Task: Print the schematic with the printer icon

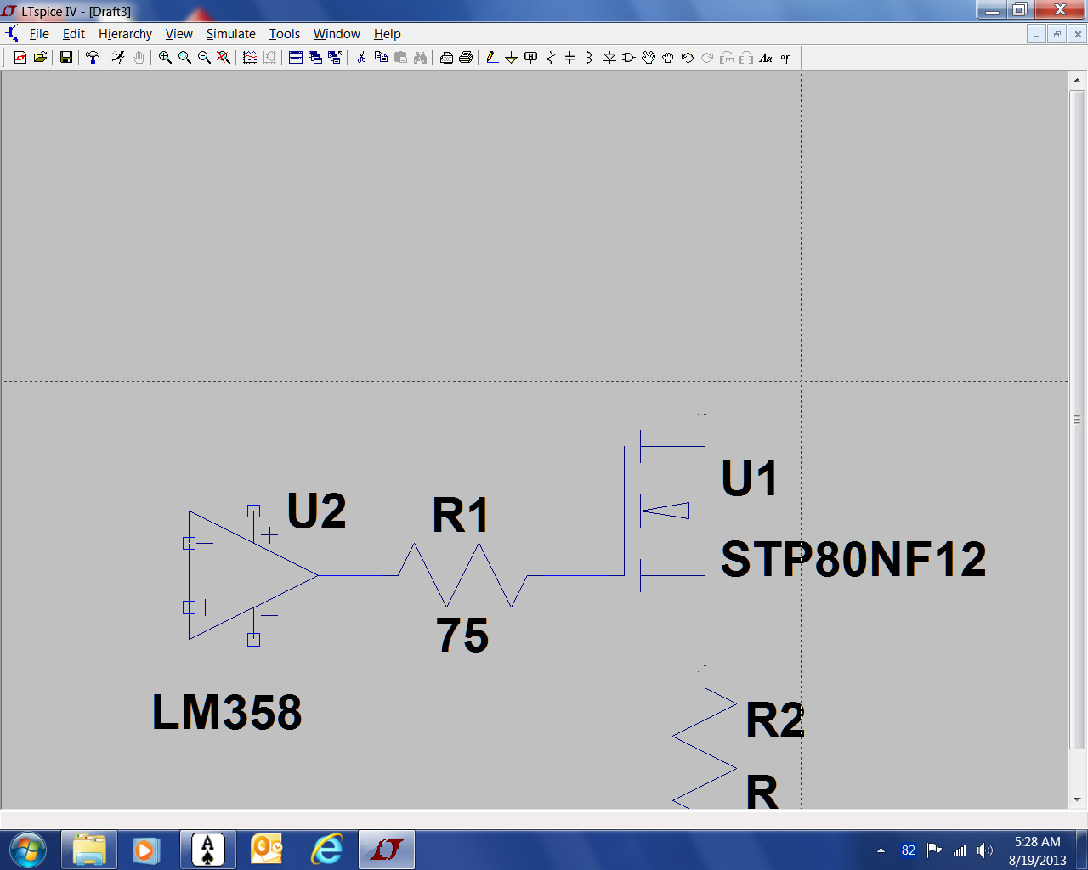Action: click(466, 58)
